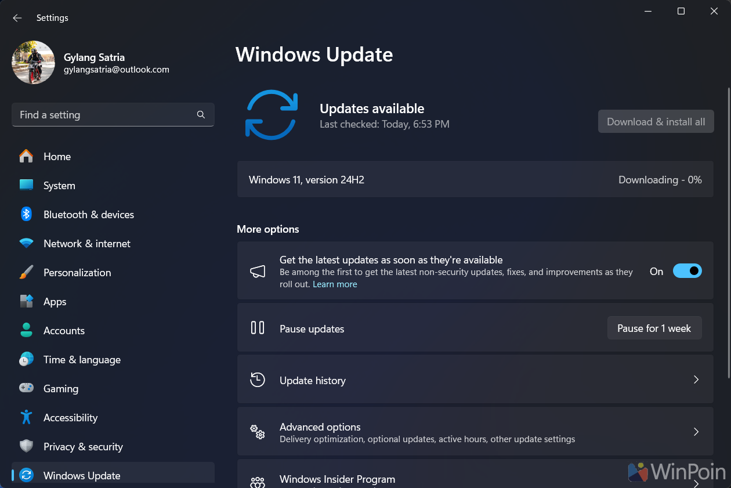Click the Bluetooth icon in sidebar
The height and width of the screenshot is (488, 731).
pyautogui.click(x=26, y=214)
